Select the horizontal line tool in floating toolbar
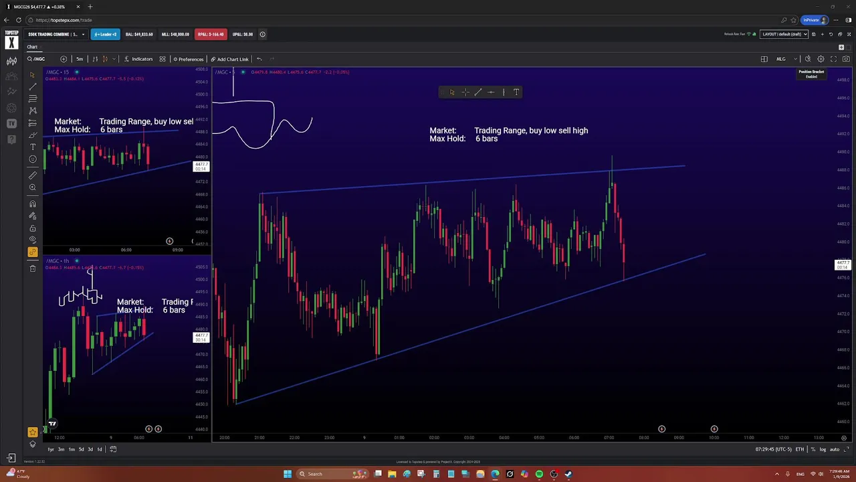The height and width of the screenshot is (482, 856). (491, 92)
